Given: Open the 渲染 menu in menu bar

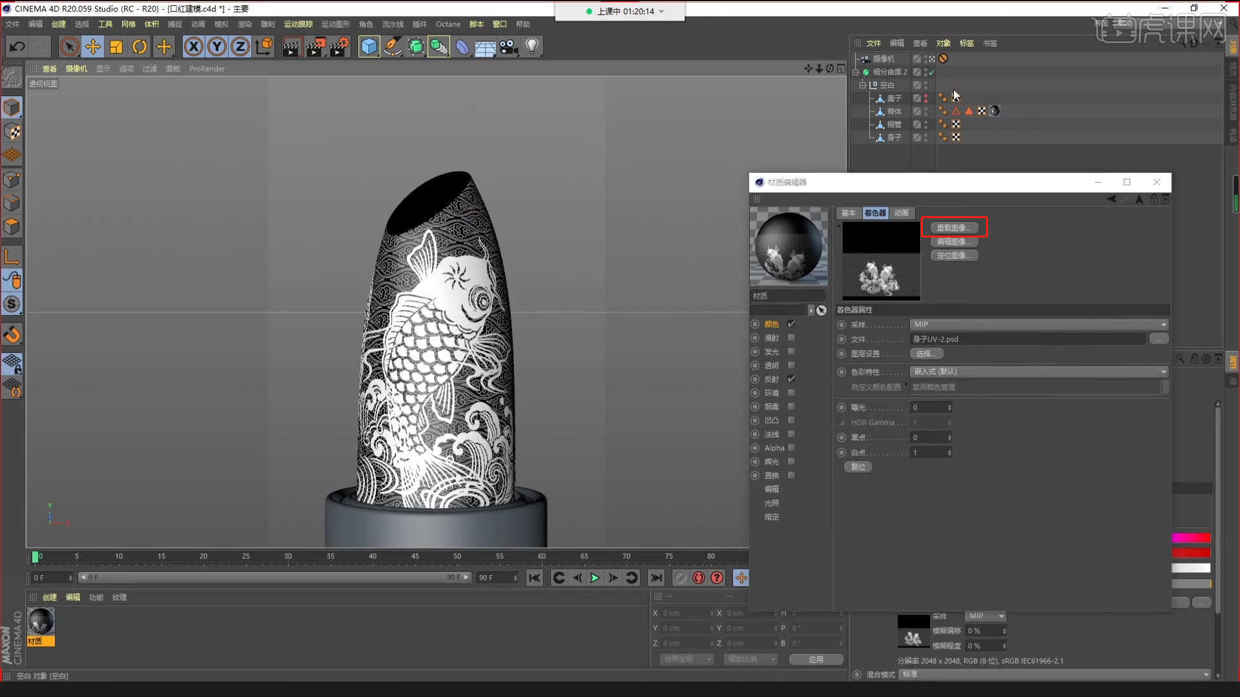Looking at the screenshot, I should click(244, 25).
